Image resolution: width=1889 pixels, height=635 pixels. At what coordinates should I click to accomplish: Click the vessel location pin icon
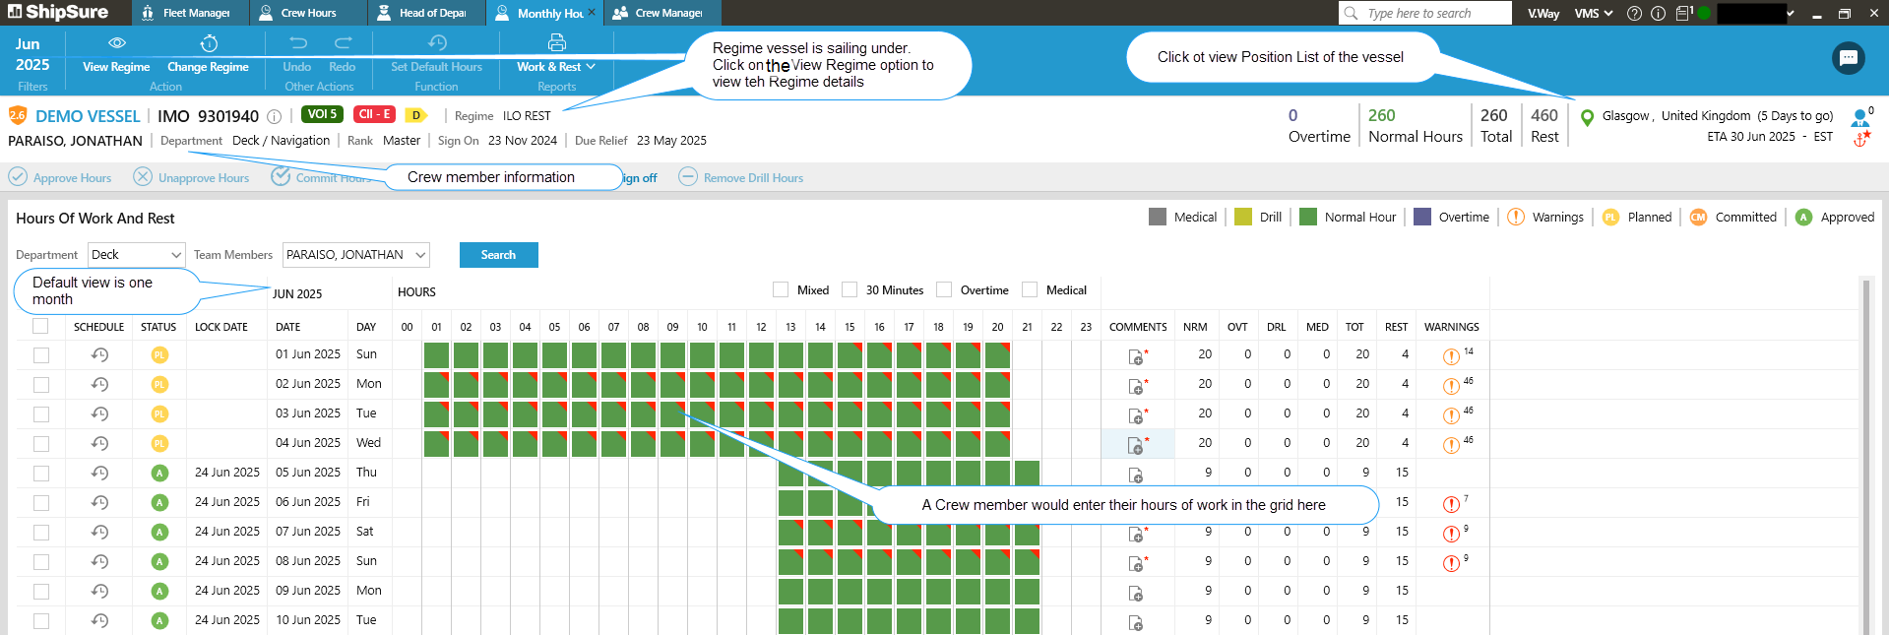point(1586,117)
